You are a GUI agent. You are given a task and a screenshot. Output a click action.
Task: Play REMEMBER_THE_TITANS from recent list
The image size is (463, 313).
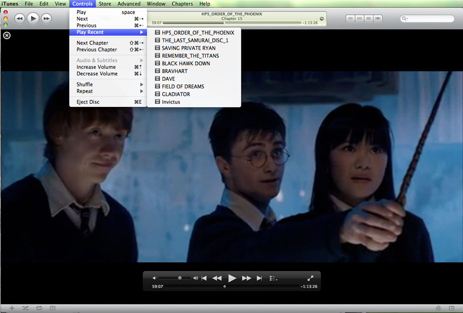(194, 56)
